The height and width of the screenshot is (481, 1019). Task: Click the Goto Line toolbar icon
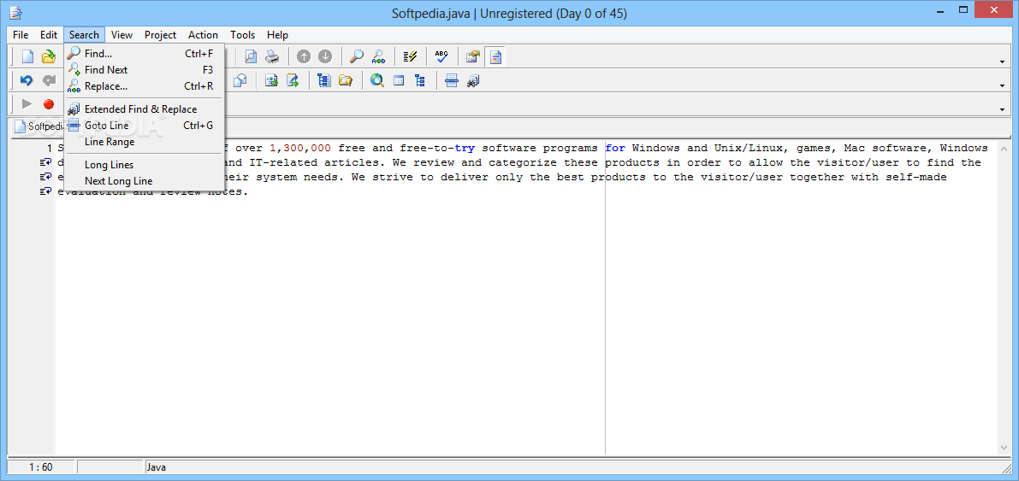coord(452,80)
